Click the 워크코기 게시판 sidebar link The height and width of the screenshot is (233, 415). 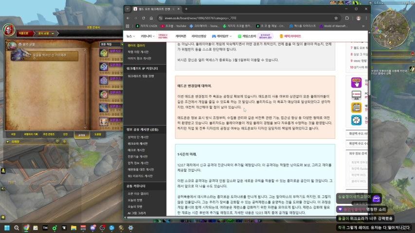tap(138, 144)
